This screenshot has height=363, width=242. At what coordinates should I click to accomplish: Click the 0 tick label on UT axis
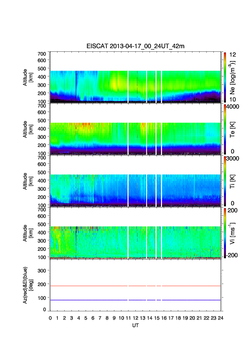pos(50,318)
